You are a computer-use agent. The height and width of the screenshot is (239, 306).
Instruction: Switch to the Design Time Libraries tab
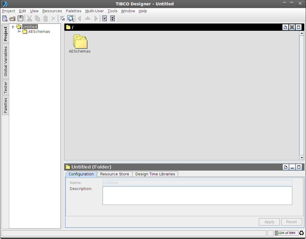[155, 174]
